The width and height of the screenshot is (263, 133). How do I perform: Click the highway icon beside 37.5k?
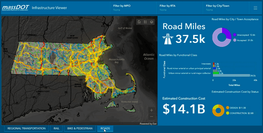(x=168, y=39)
